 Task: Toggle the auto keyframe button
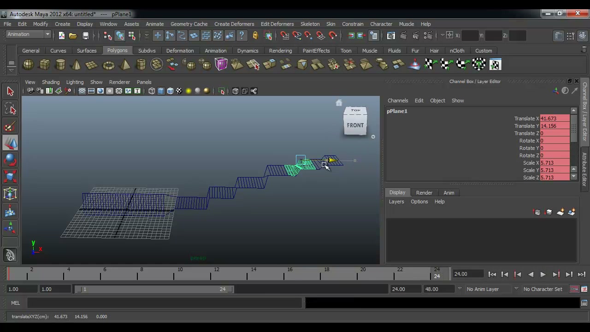[574, 289]
